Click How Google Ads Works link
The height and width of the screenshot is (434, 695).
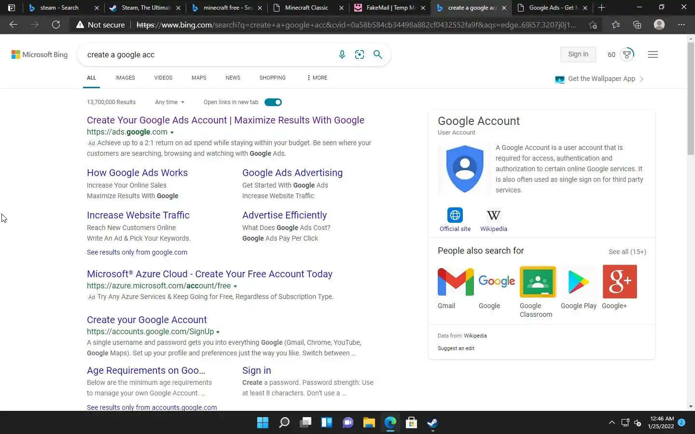[137, 173]
